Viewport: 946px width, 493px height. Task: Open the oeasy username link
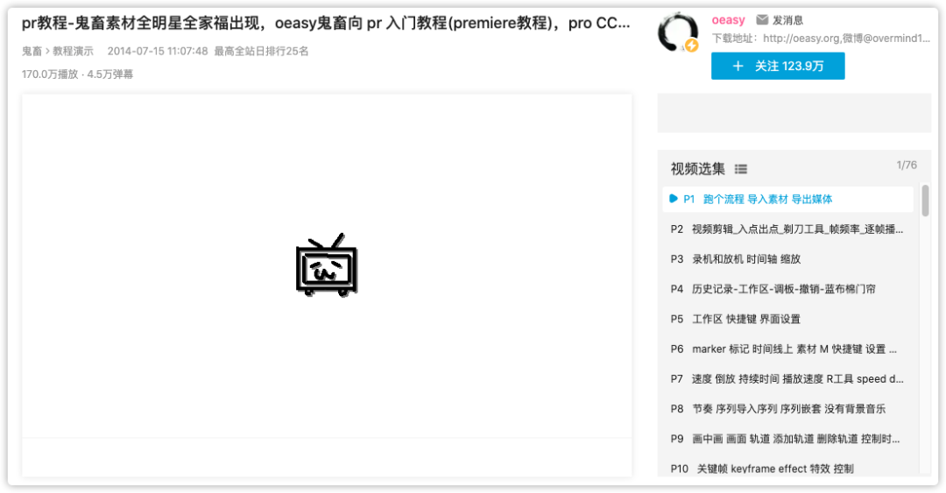tap(728, 20)
